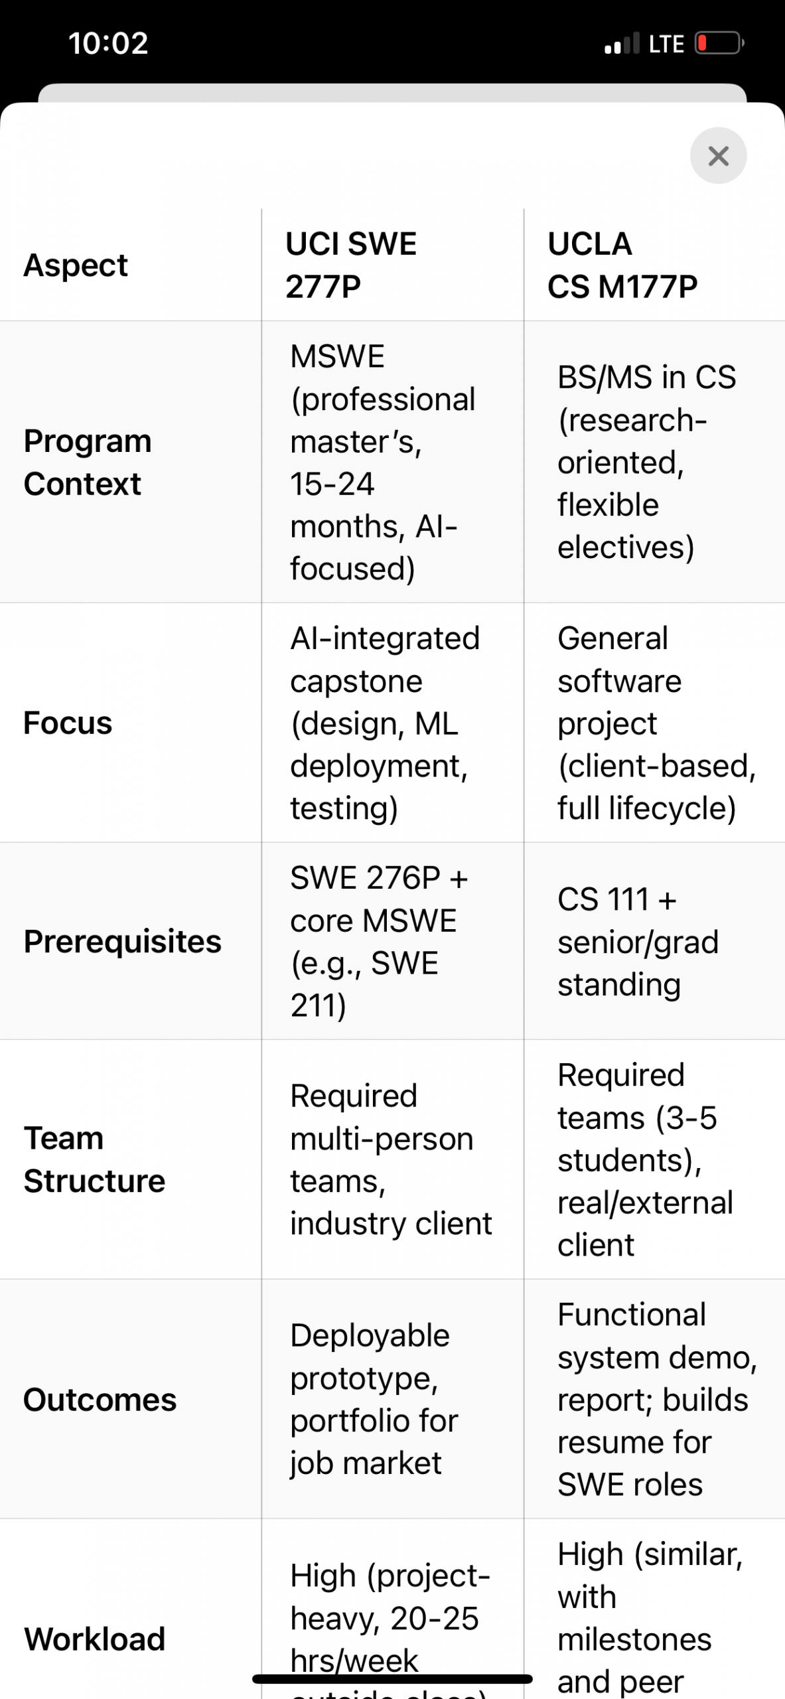Close the comparison table sheet
Viewport: 785px width, 1699px height.
tap(718, 156)
